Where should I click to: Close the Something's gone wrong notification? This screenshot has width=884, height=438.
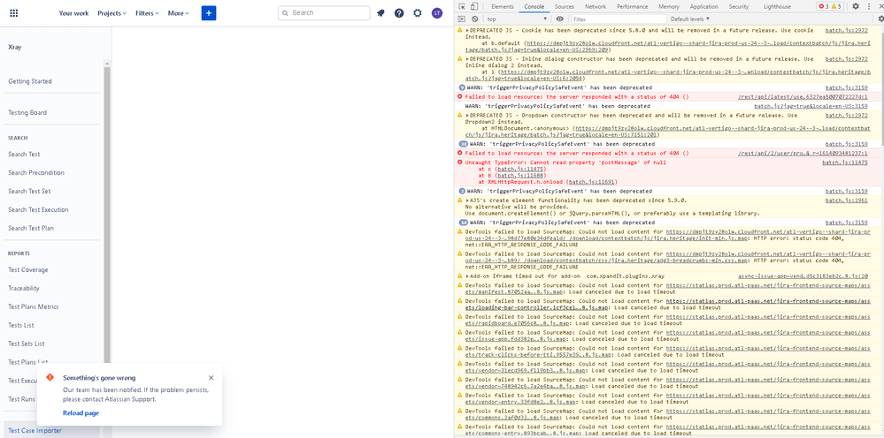(x=211, y=378)
